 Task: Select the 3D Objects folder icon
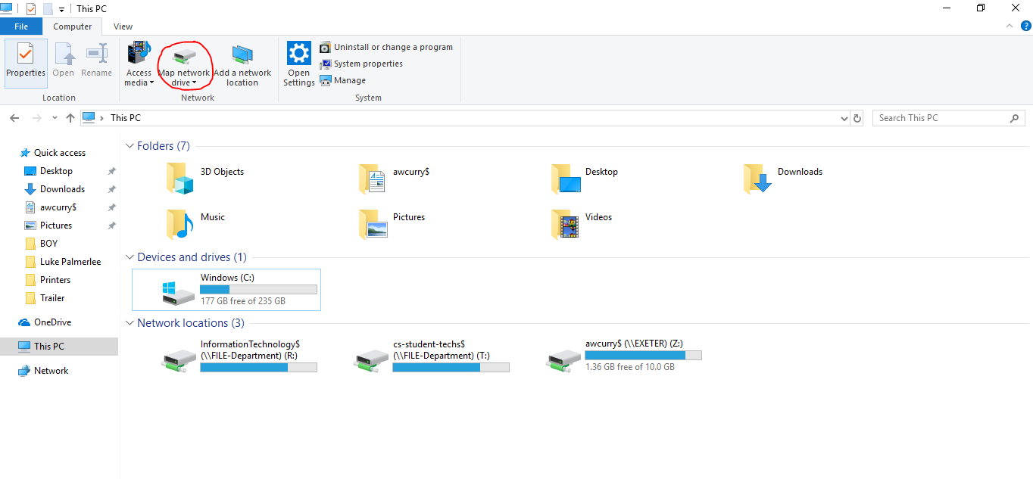(x=180, y=179)
